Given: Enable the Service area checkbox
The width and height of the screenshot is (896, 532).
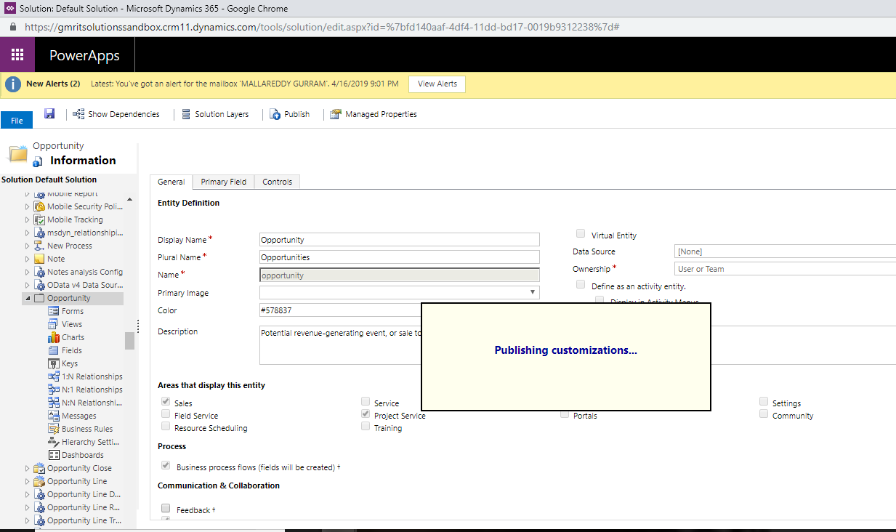Looking at the screenshot, I should coord(366,401).
